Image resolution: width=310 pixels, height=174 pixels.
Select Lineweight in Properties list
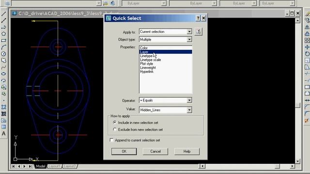[x=166, y=68]
